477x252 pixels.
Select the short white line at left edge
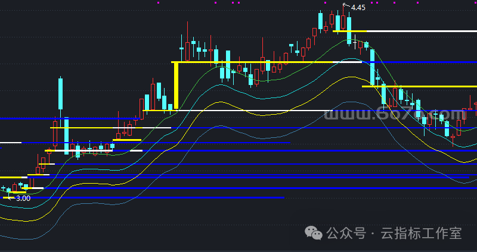point(10,143)
